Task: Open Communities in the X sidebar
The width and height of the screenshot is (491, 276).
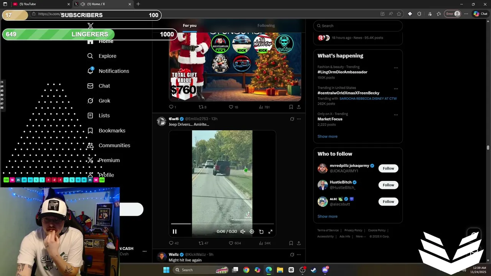Action: tap(109, 146)
